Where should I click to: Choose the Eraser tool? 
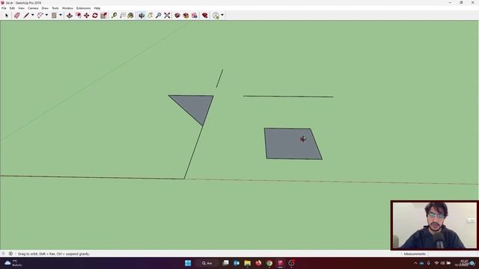point(16,15)
